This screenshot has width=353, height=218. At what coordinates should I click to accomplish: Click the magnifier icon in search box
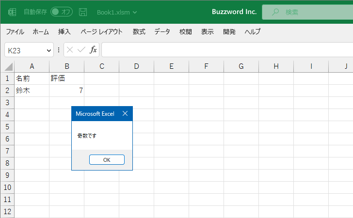pyautogui.click(x=275, y=12)
